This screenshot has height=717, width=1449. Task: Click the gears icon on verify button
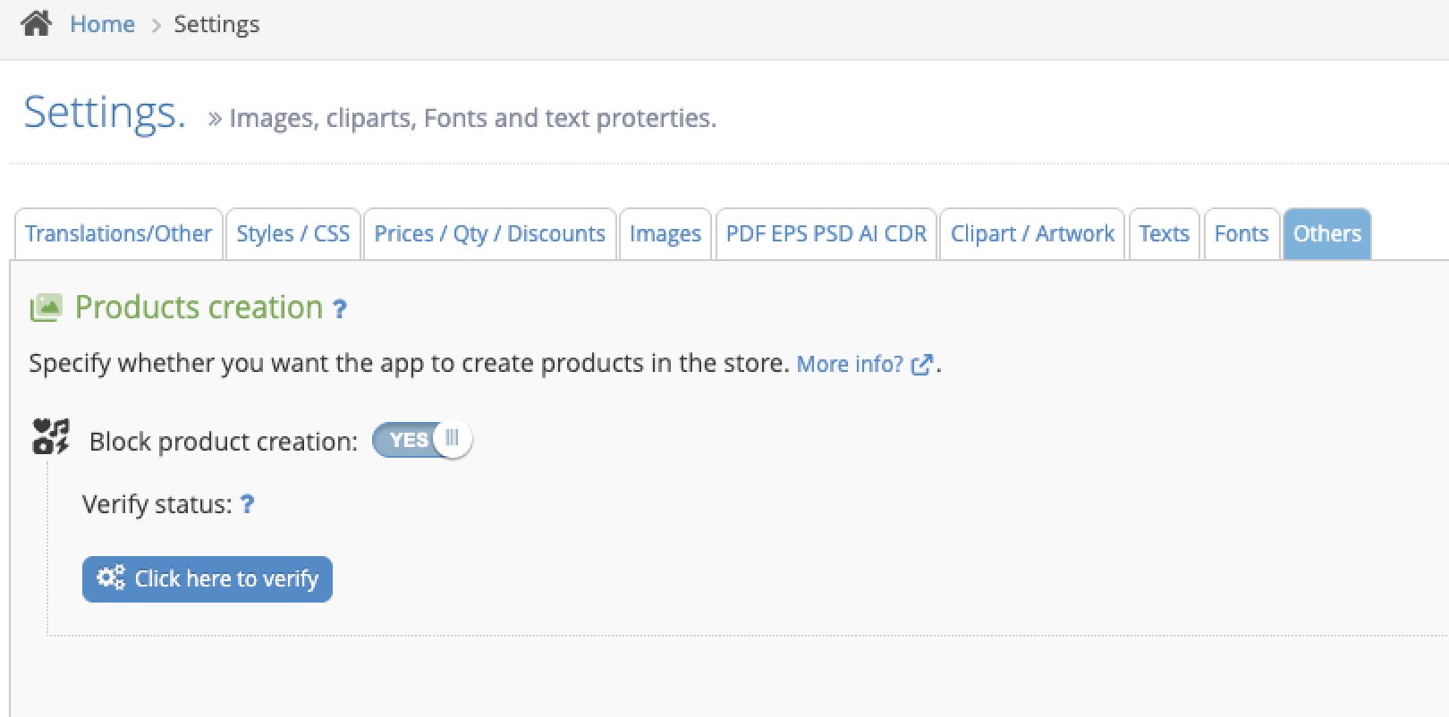pos(111,578)
